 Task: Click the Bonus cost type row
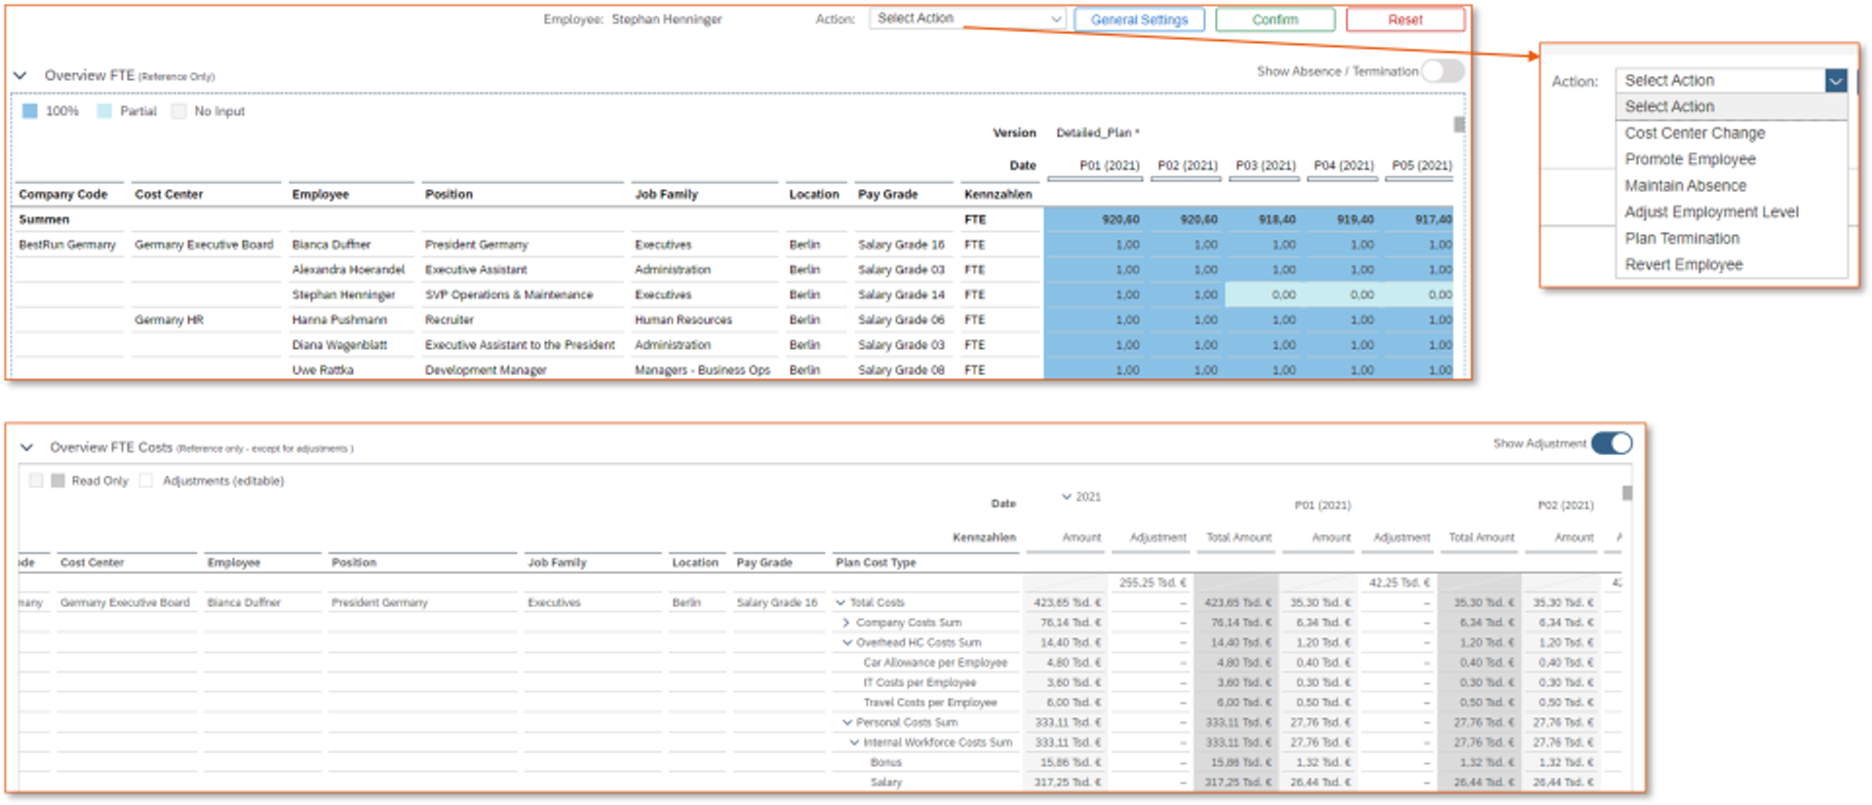click(x=885, y=763)
